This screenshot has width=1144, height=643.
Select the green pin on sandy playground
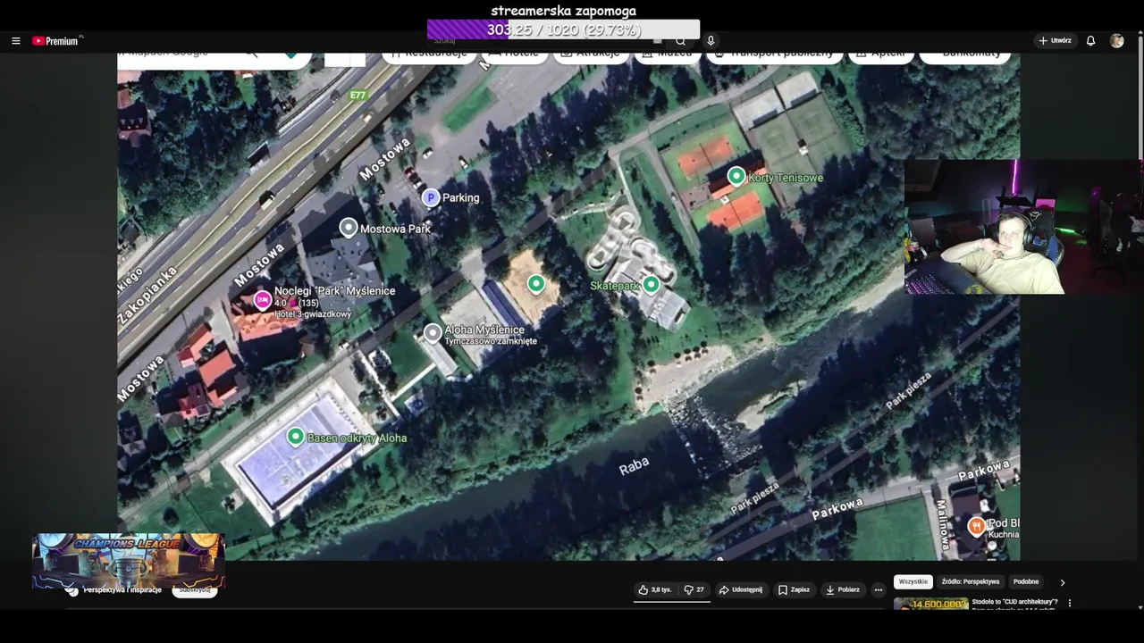coord(535,284)
